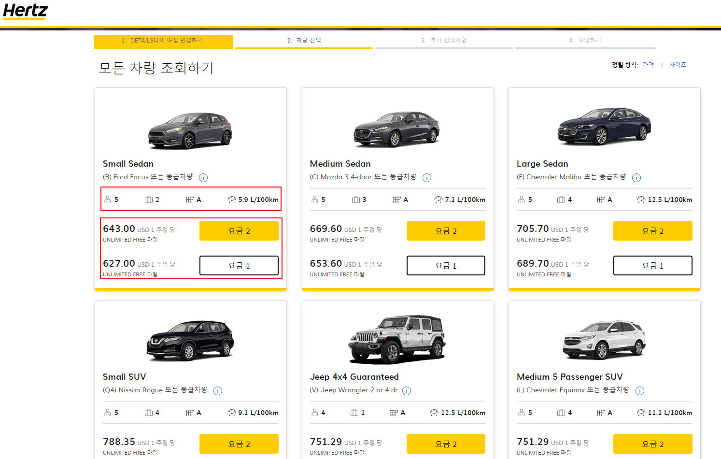The image size is (721, 459).
Task: Click the Small Sedan title
Action: [x=128, y=164]
